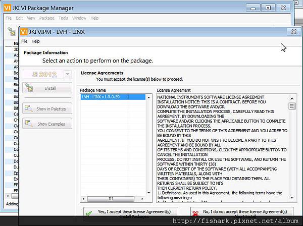Click the red X decline icon

195,213
